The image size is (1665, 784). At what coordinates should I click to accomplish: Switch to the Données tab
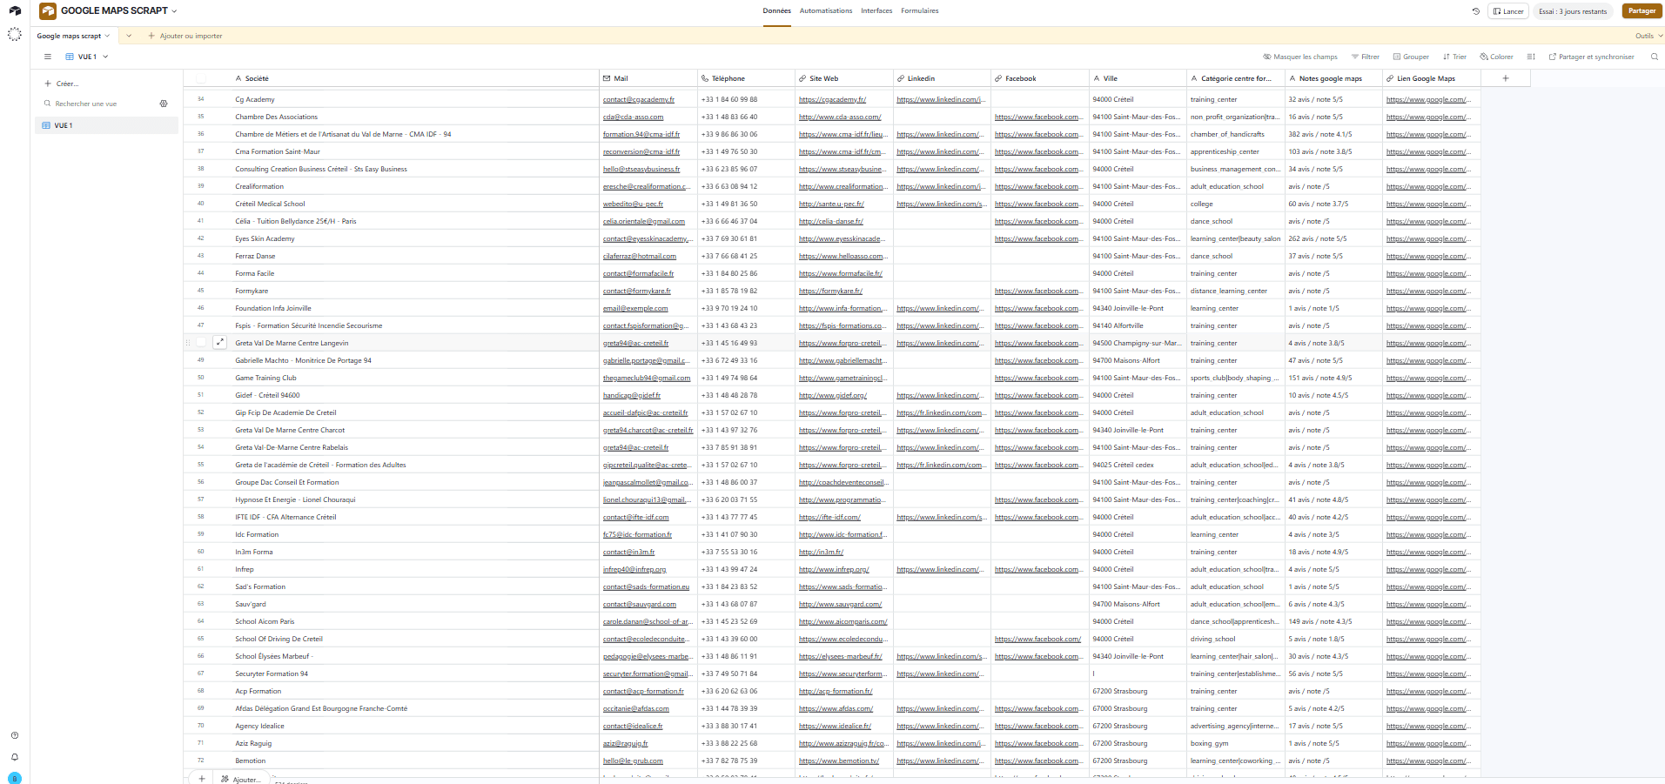777,11
